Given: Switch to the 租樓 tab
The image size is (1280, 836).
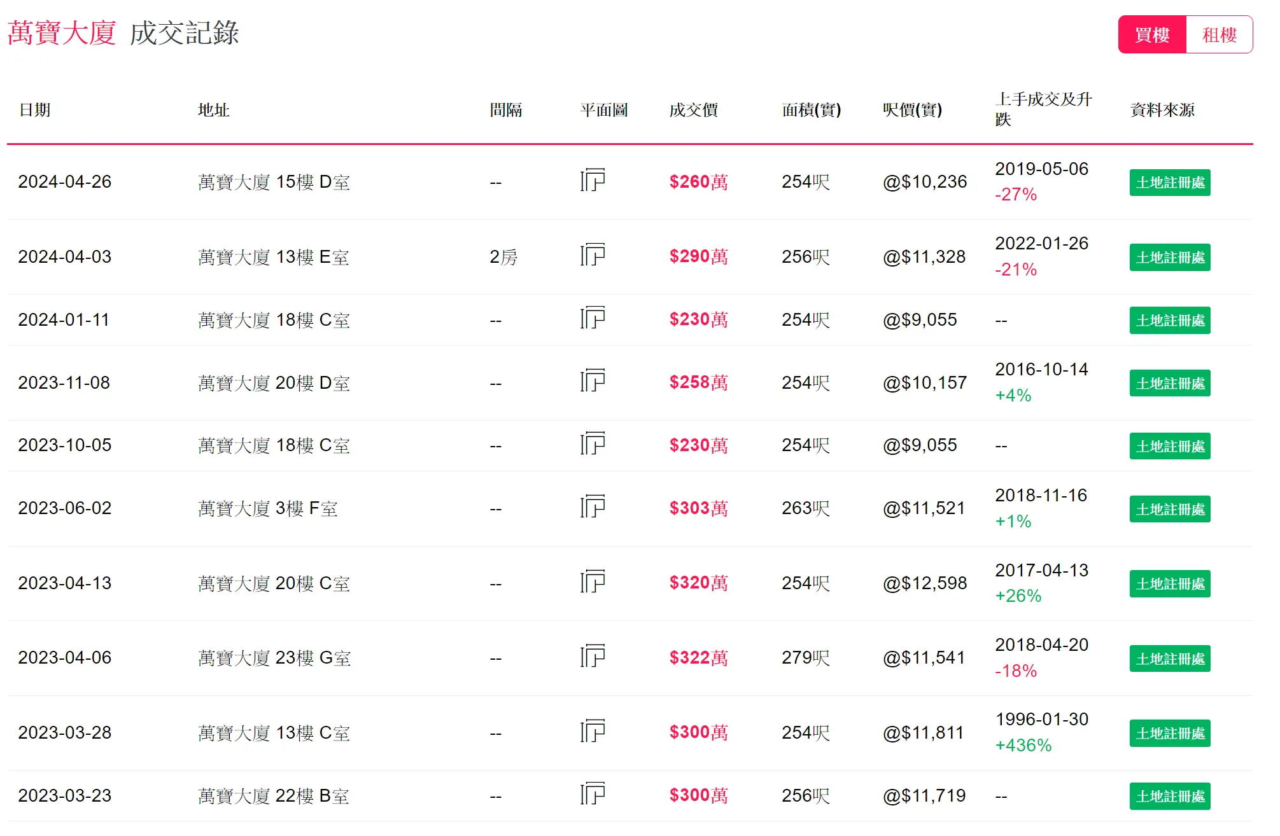Looking at the screenshot, I should [x=1219, y=34].
